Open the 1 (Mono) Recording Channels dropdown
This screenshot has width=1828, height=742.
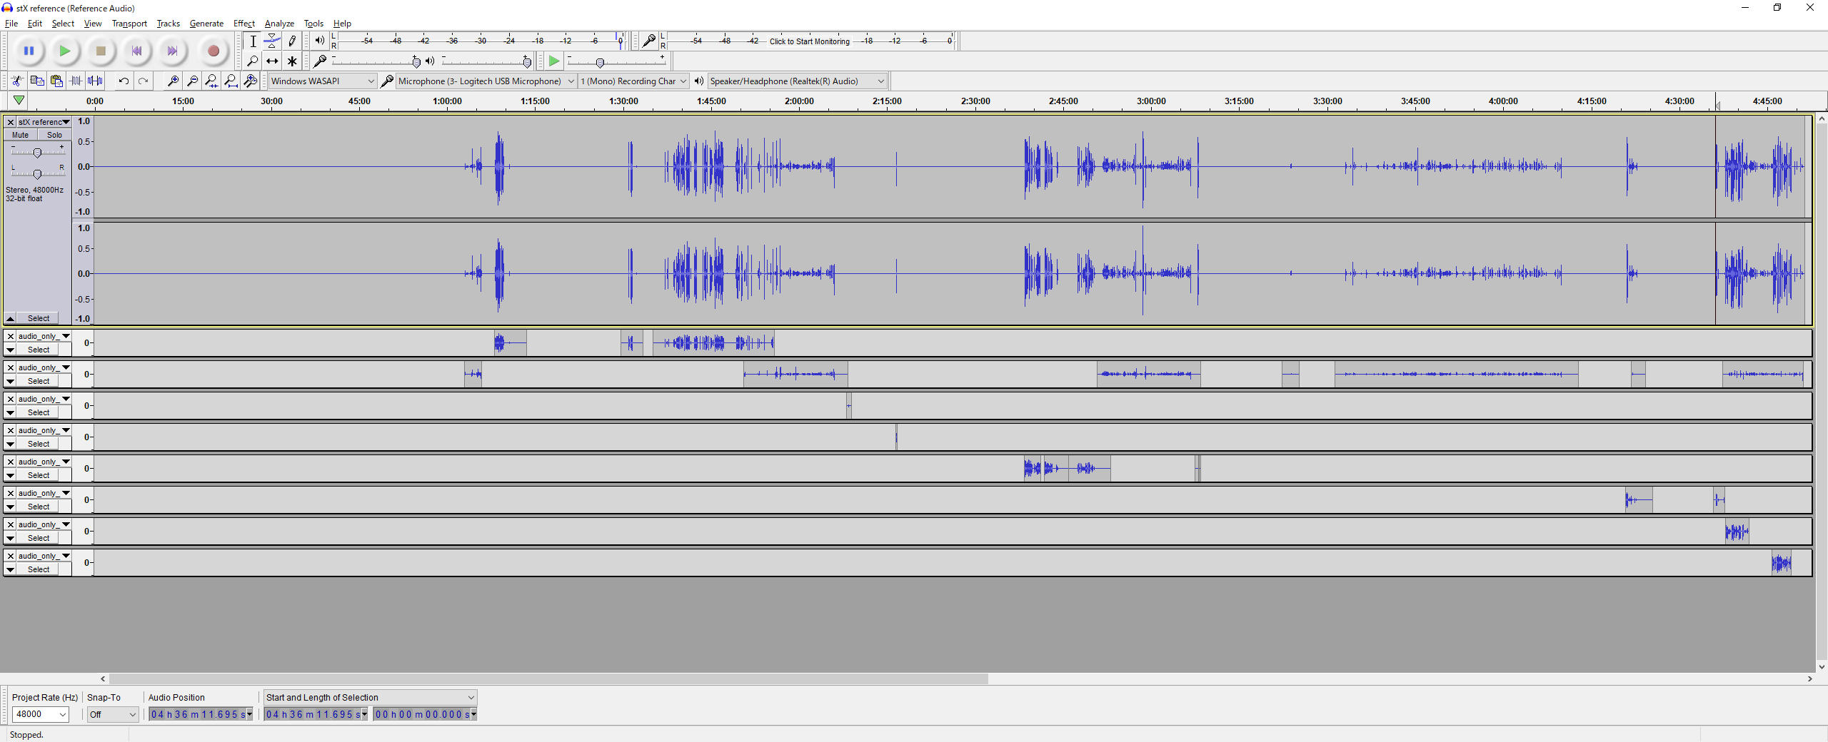[x=633, y=81]
